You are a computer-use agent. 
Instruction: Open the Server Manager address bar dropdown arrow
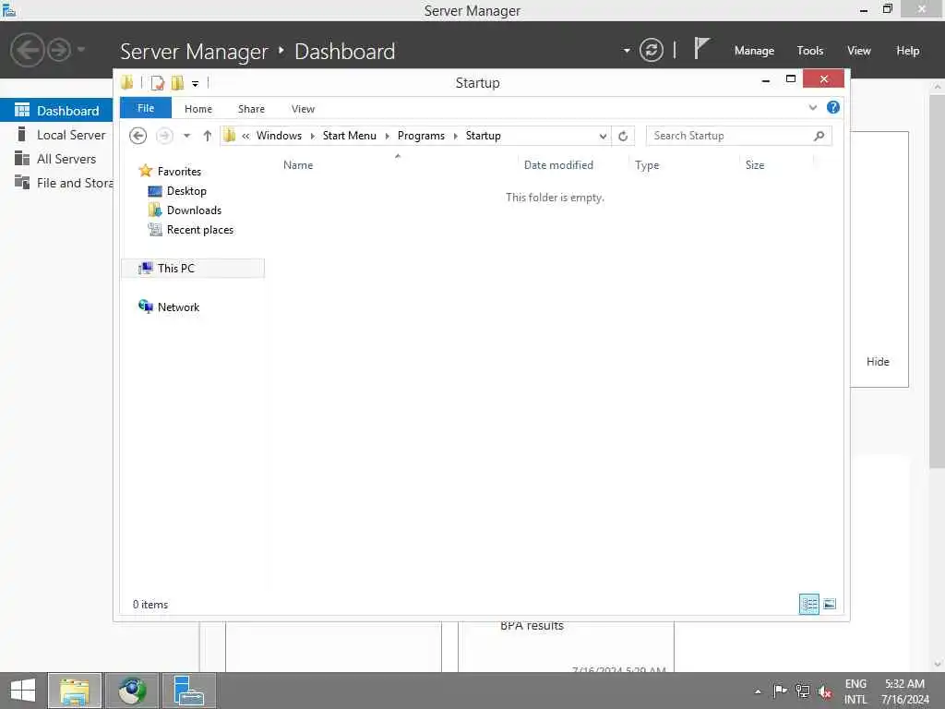click(x=627, y=50)
